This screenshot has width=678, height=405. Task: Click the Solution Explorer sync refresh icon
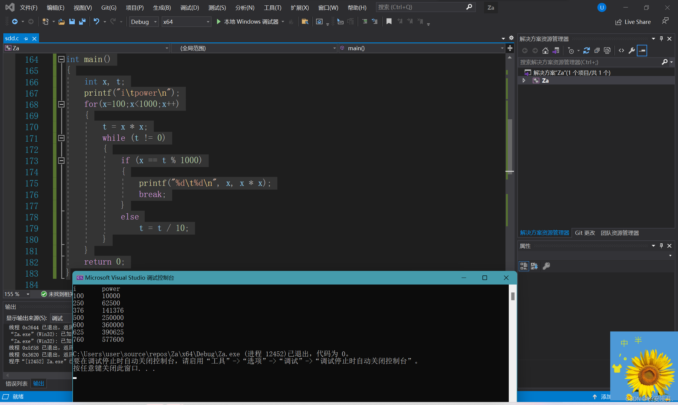point(586,51)
